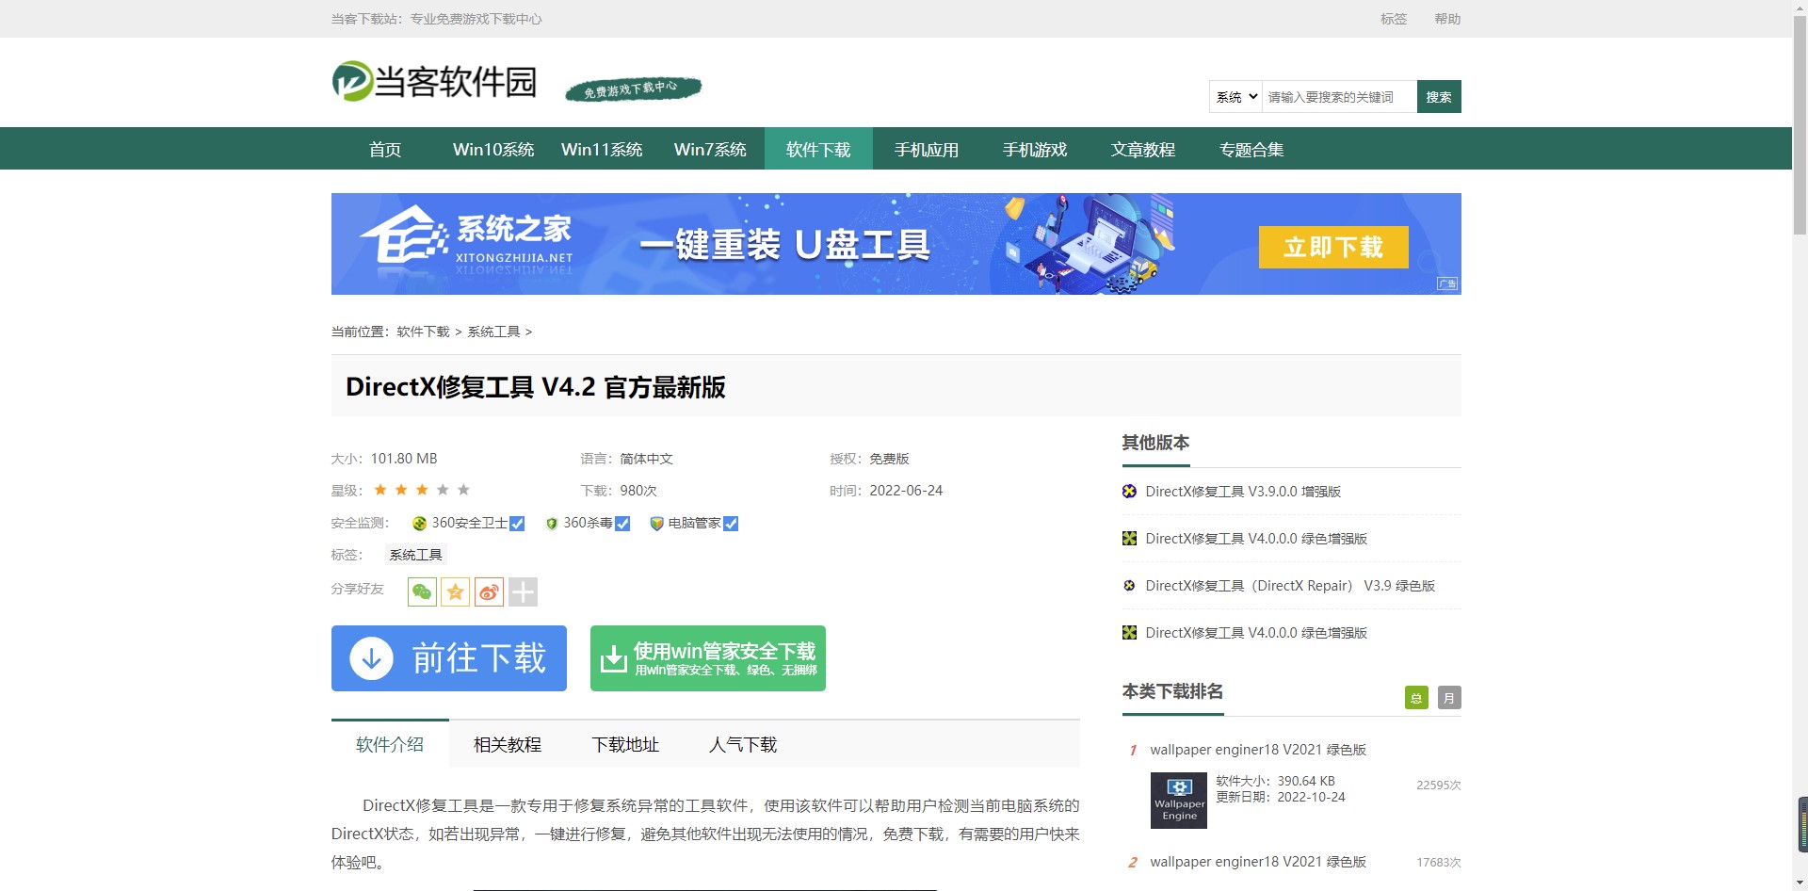Click the 立即下载 banner button
1808x891 pixels.
tap(1333, 247)
